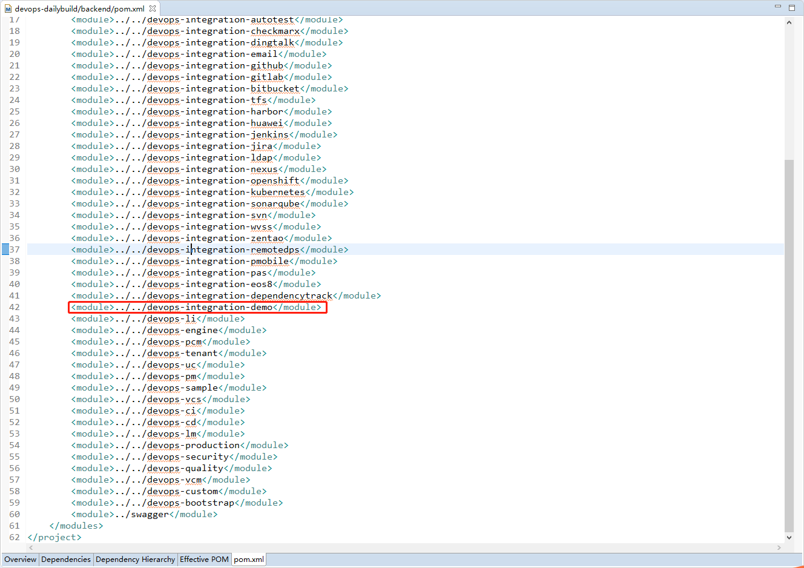Click the gutter marker at line 37

coord(5,249)
